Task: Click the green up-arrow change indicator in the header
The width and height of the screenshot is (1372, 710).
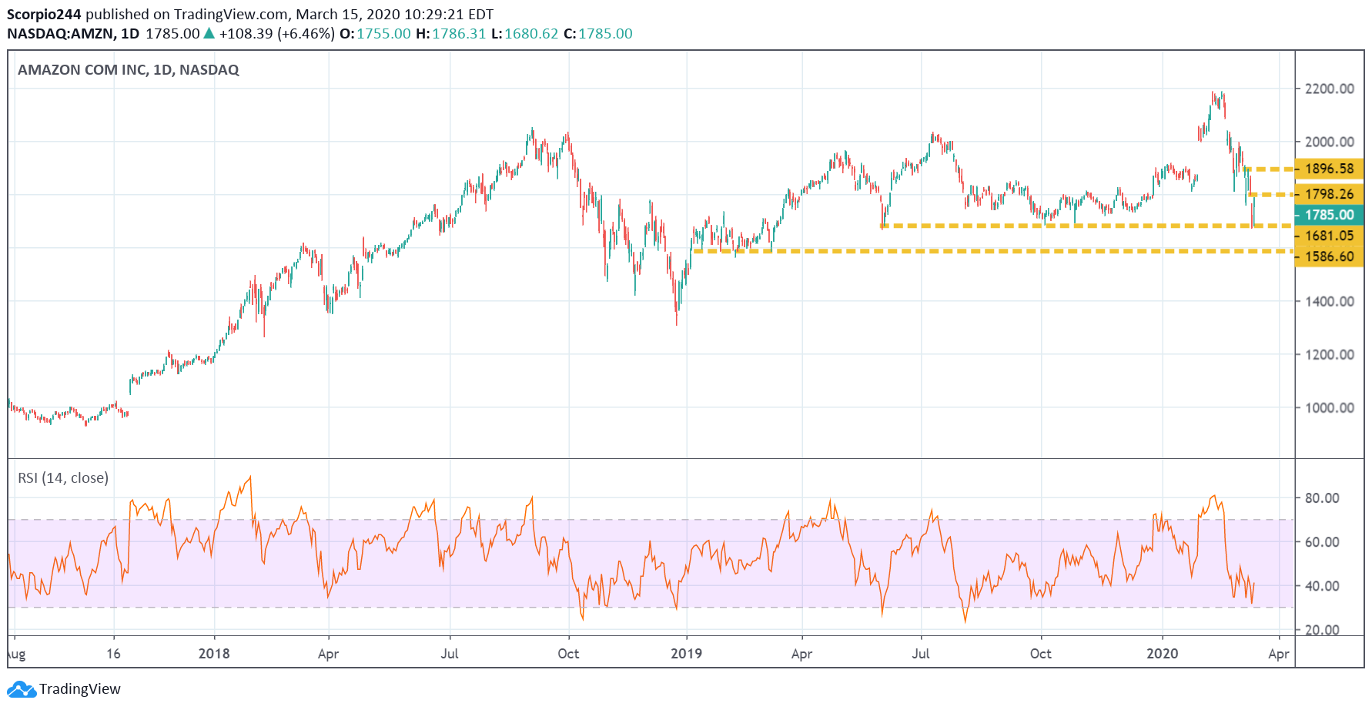Action: [209, 33]
